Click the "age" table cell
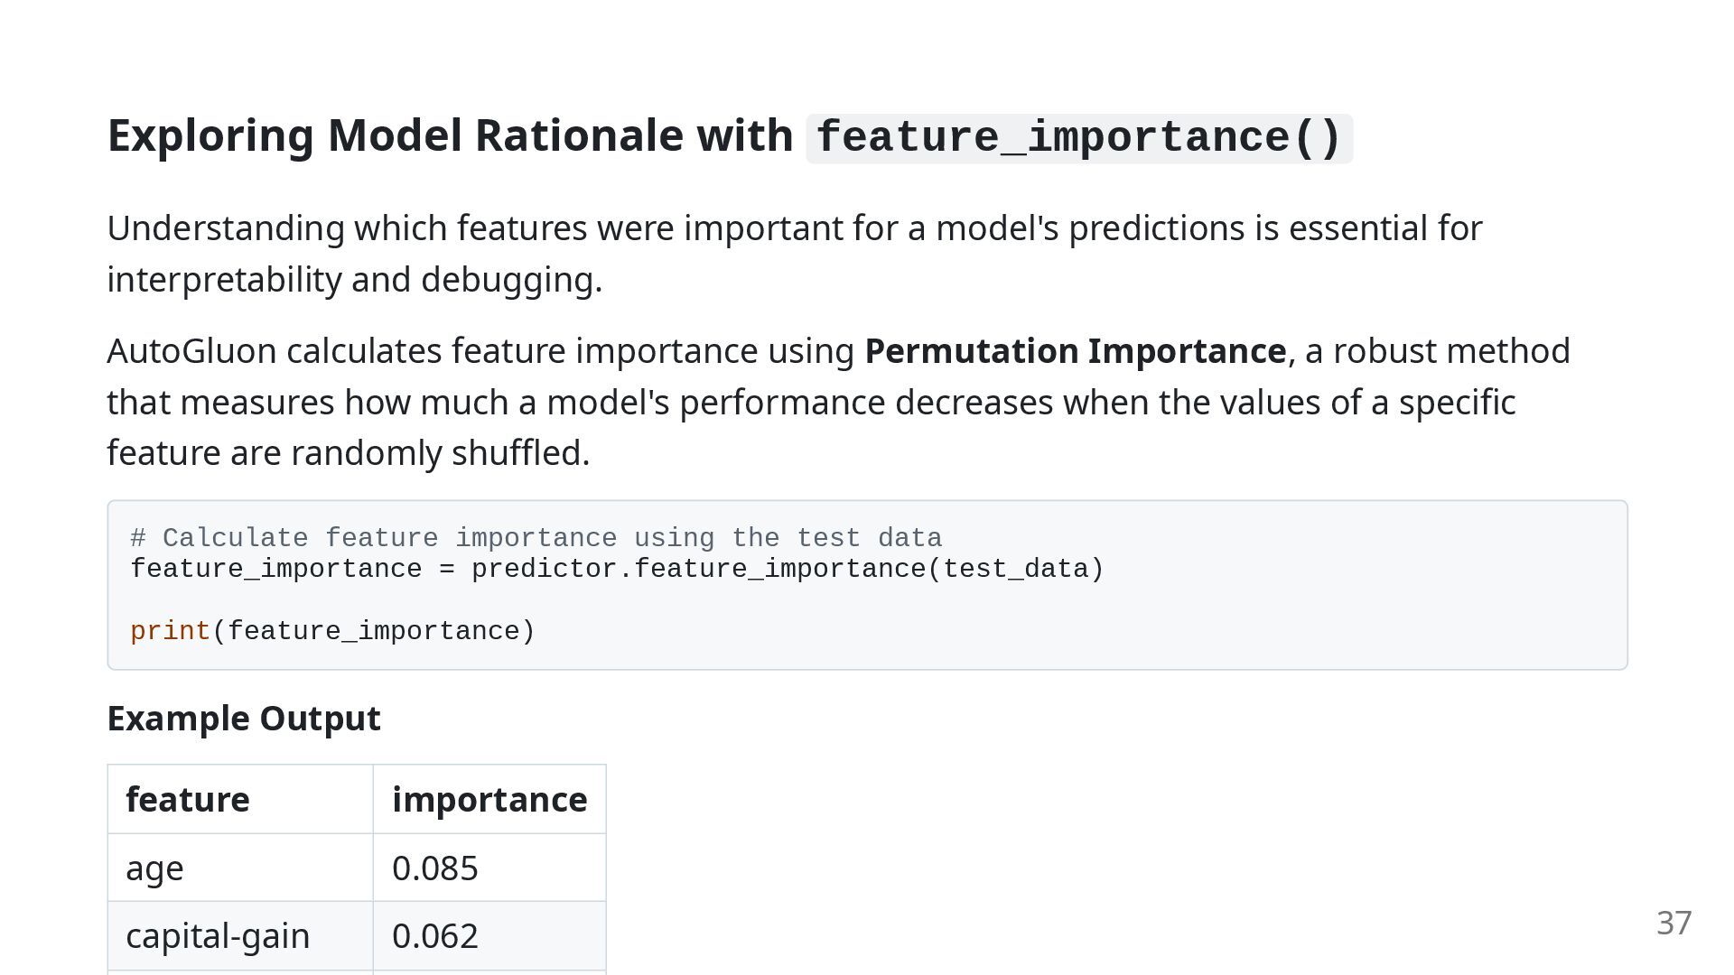Screen dimensions: 1734x975 click(240, 868)
